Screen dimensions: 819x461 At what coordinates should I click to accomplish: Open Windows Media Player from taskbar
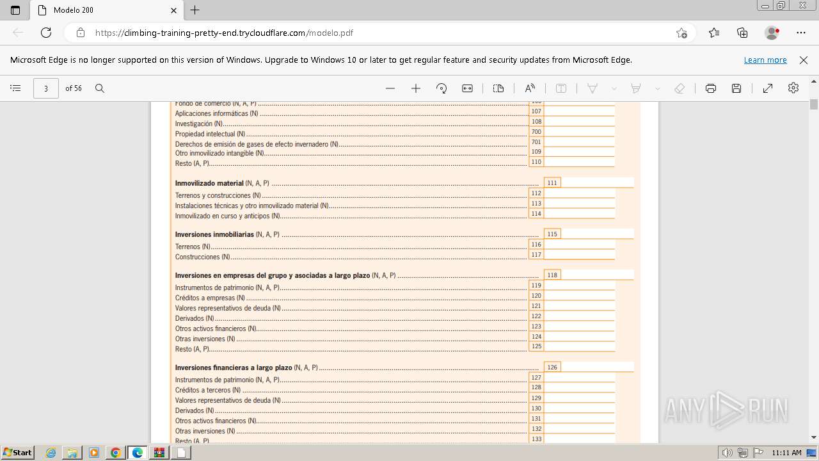pyautogui.click(x=94, y=453)
